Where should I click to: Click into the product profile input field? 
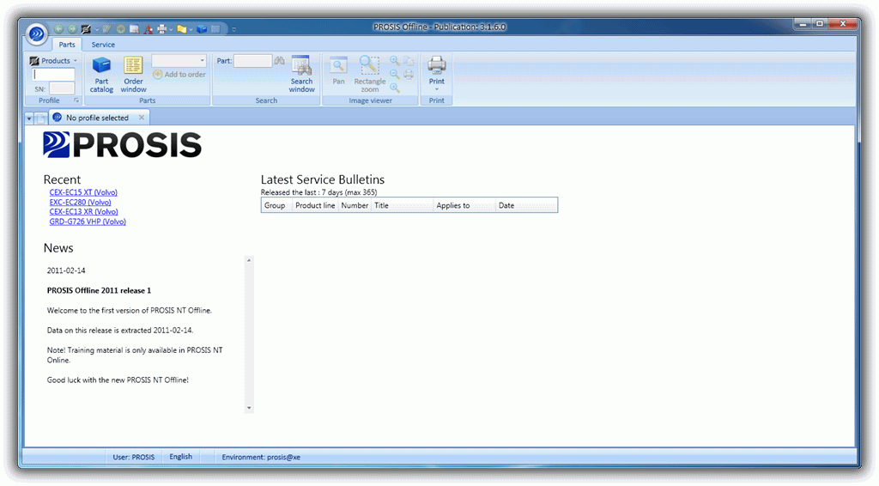pyautogui.click(x=53, y=74)
